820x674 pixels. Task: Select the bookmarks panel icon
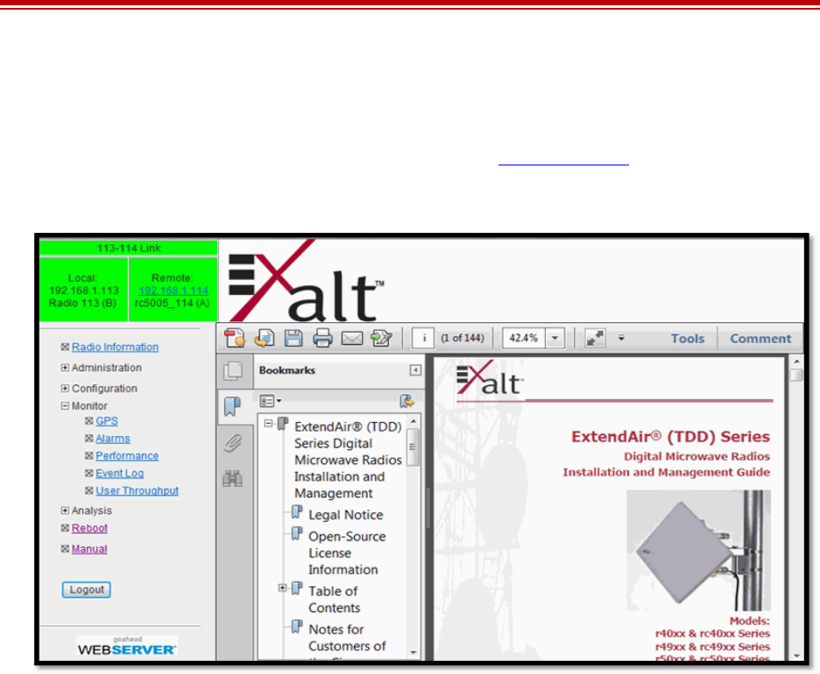[233, 406]
